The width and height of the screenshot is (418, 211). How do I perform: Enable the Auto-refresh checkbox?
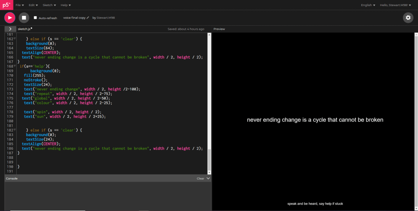pos(35,18)
